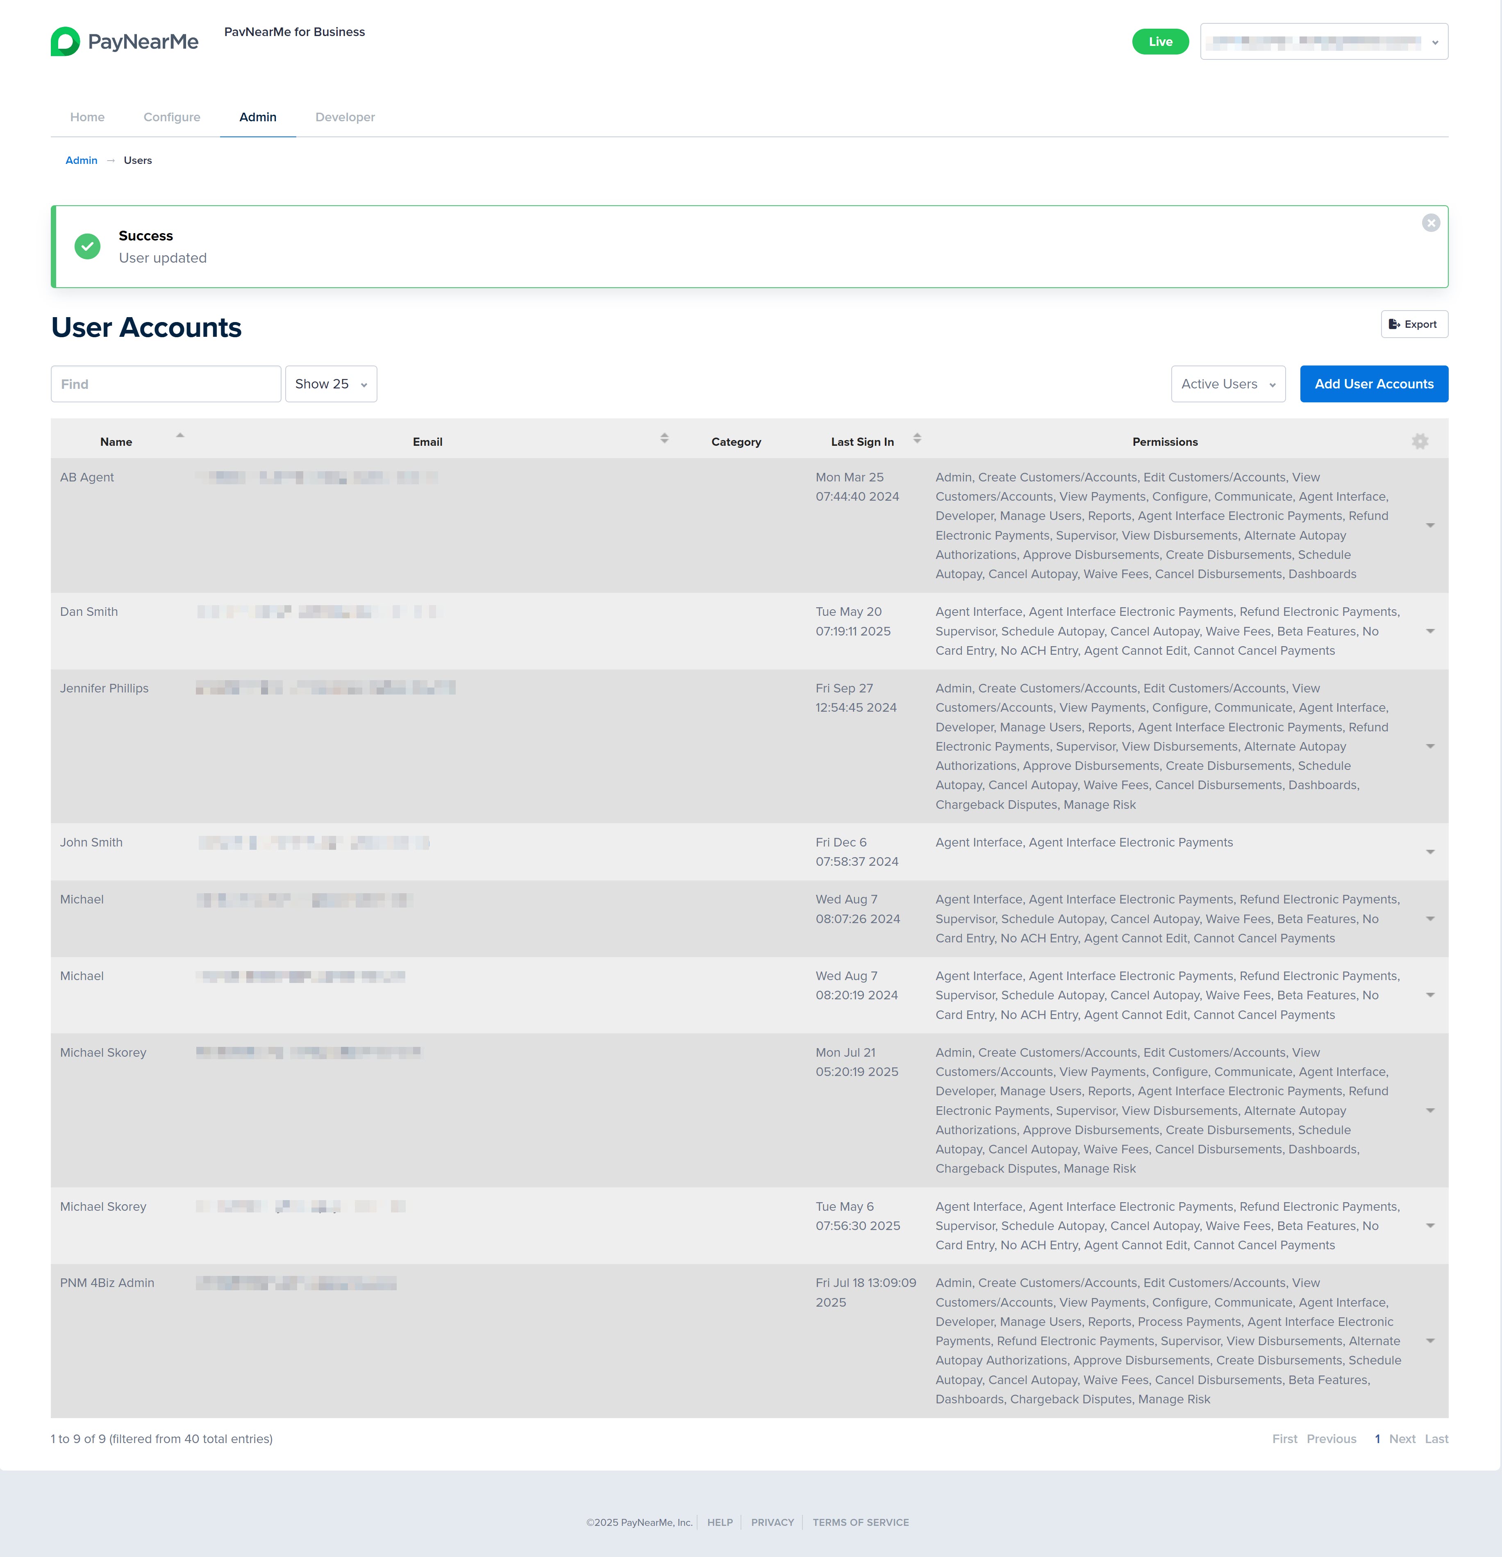1502x1557 pixels.
Task: Click the Tue May 20 07:19:11 2025 cell
Action: coord(853,621)
